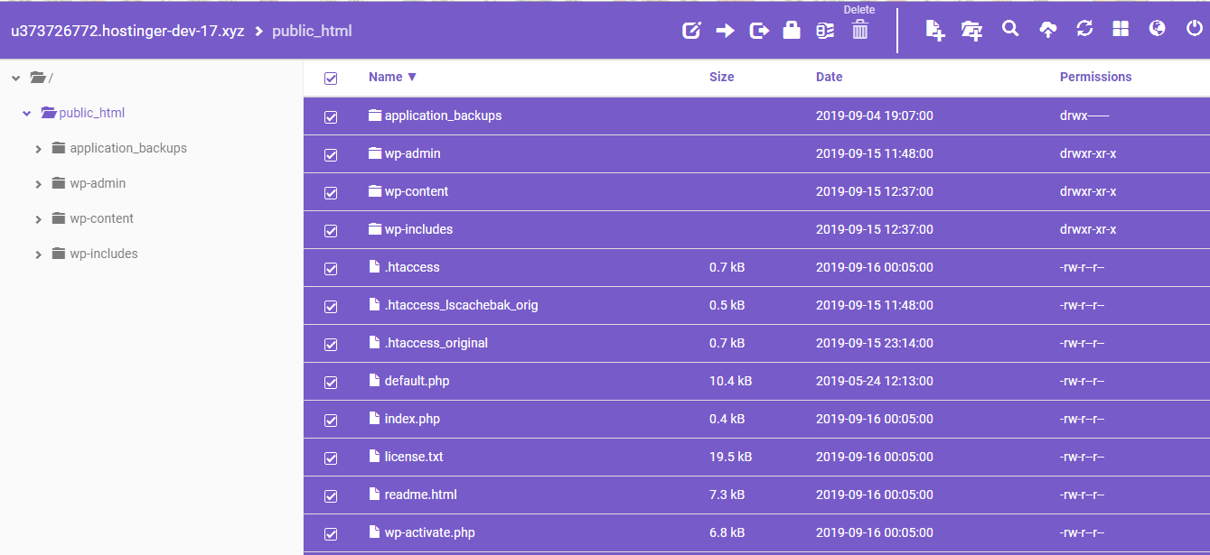1210x555 pixels.
Task: Select application_backups in the sidebar tree
Action: pos(128,148)
